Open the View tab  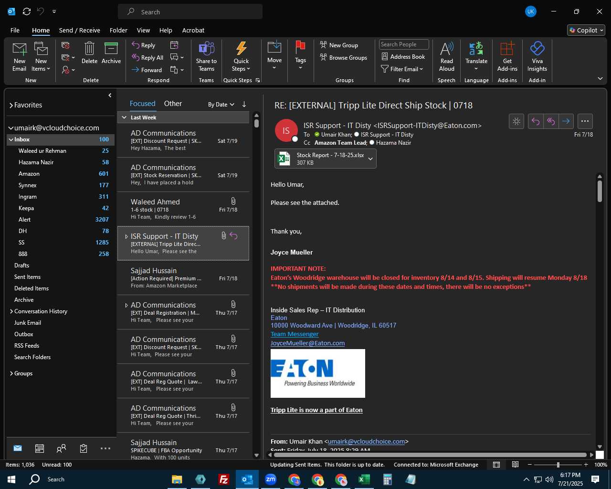click(x=143, y=30)
